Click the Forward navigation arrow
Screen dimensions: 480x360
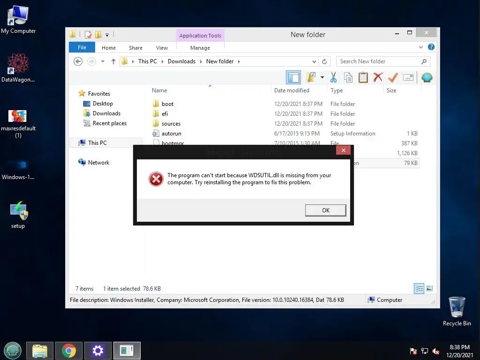[x=91, y=61]
